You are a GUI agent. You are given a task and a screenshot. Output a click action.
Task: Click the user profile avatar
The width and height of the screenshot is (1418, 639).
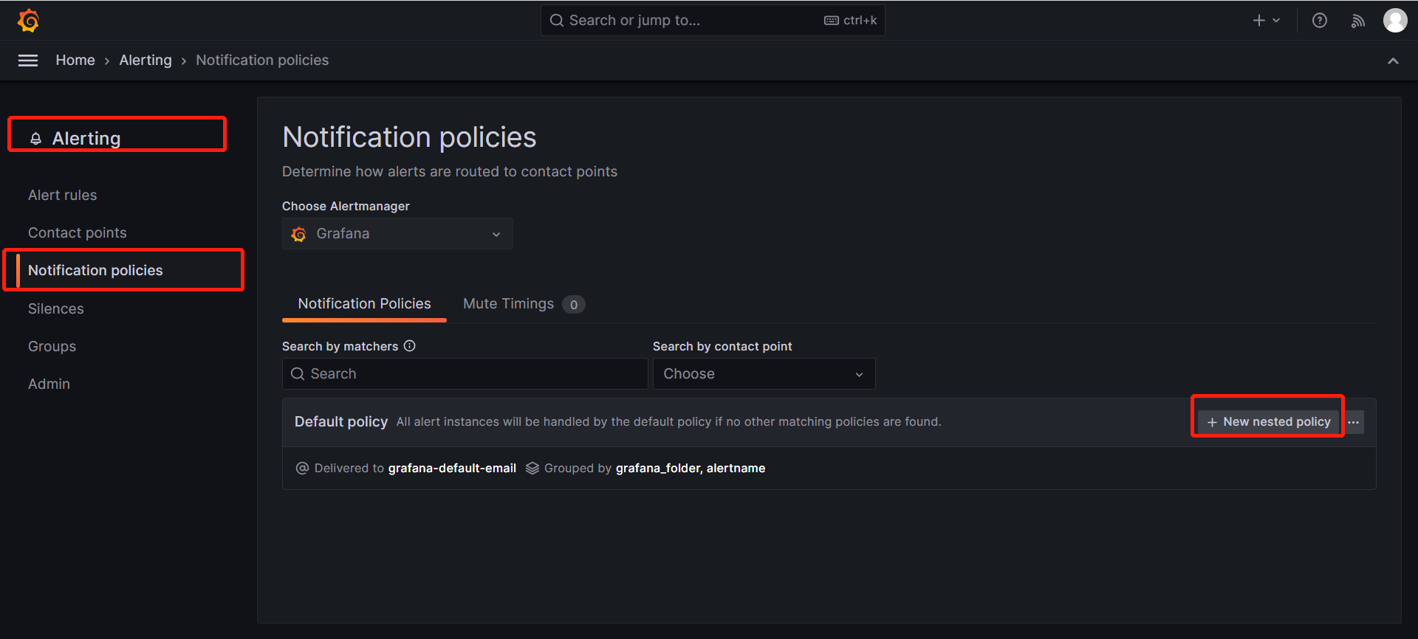[x=1394, y=21]
